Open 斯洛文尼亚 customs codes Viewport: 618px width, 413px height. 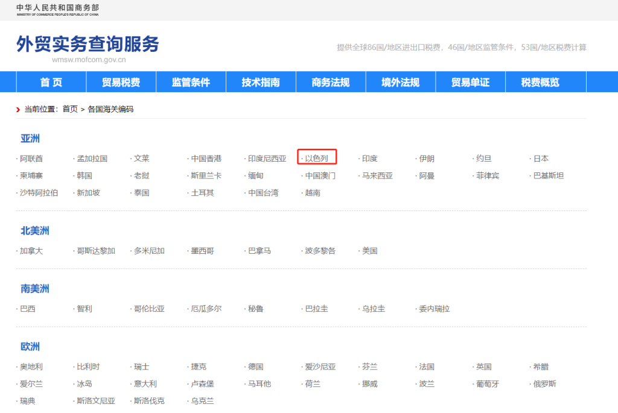pos(96,401)
